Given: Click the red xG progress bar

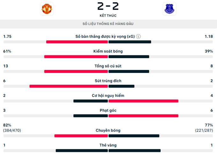Looking at the screenshot, I should (77, 42).
